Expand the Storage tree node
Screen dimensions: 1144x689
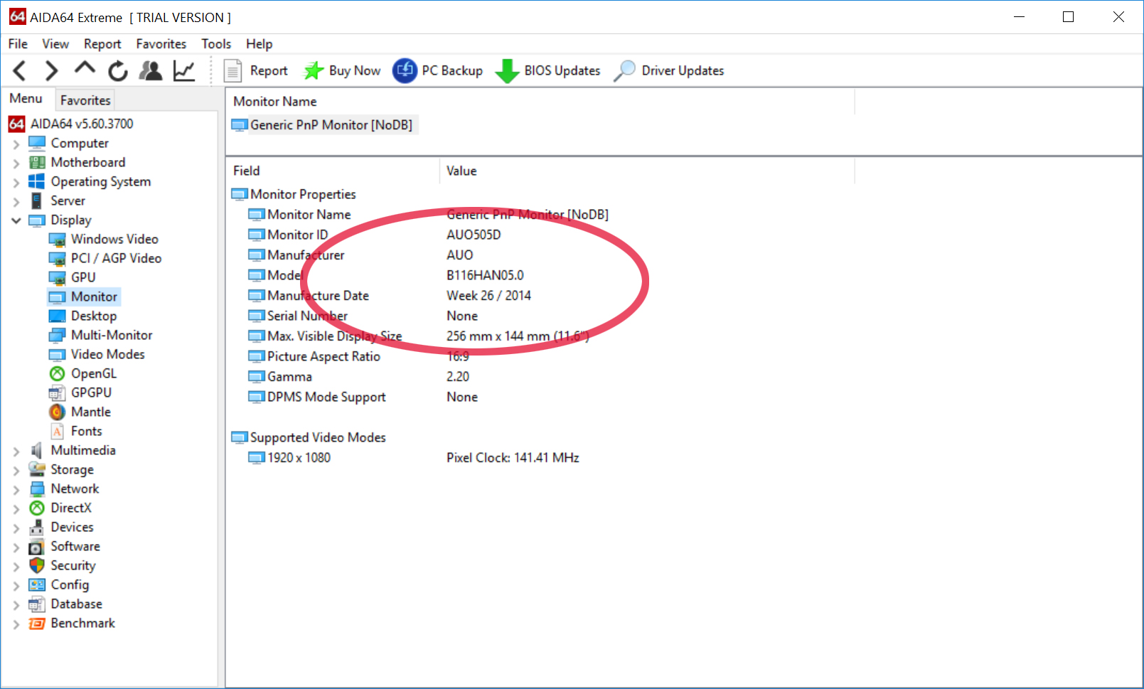[16, 470]
